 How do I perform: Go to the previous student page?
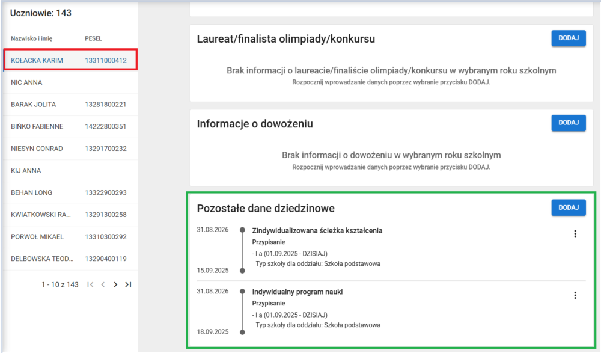[x=103, y=284]
